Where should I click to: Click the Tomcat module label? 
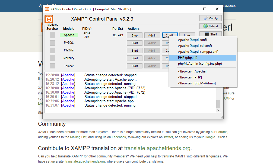[69, 66]
